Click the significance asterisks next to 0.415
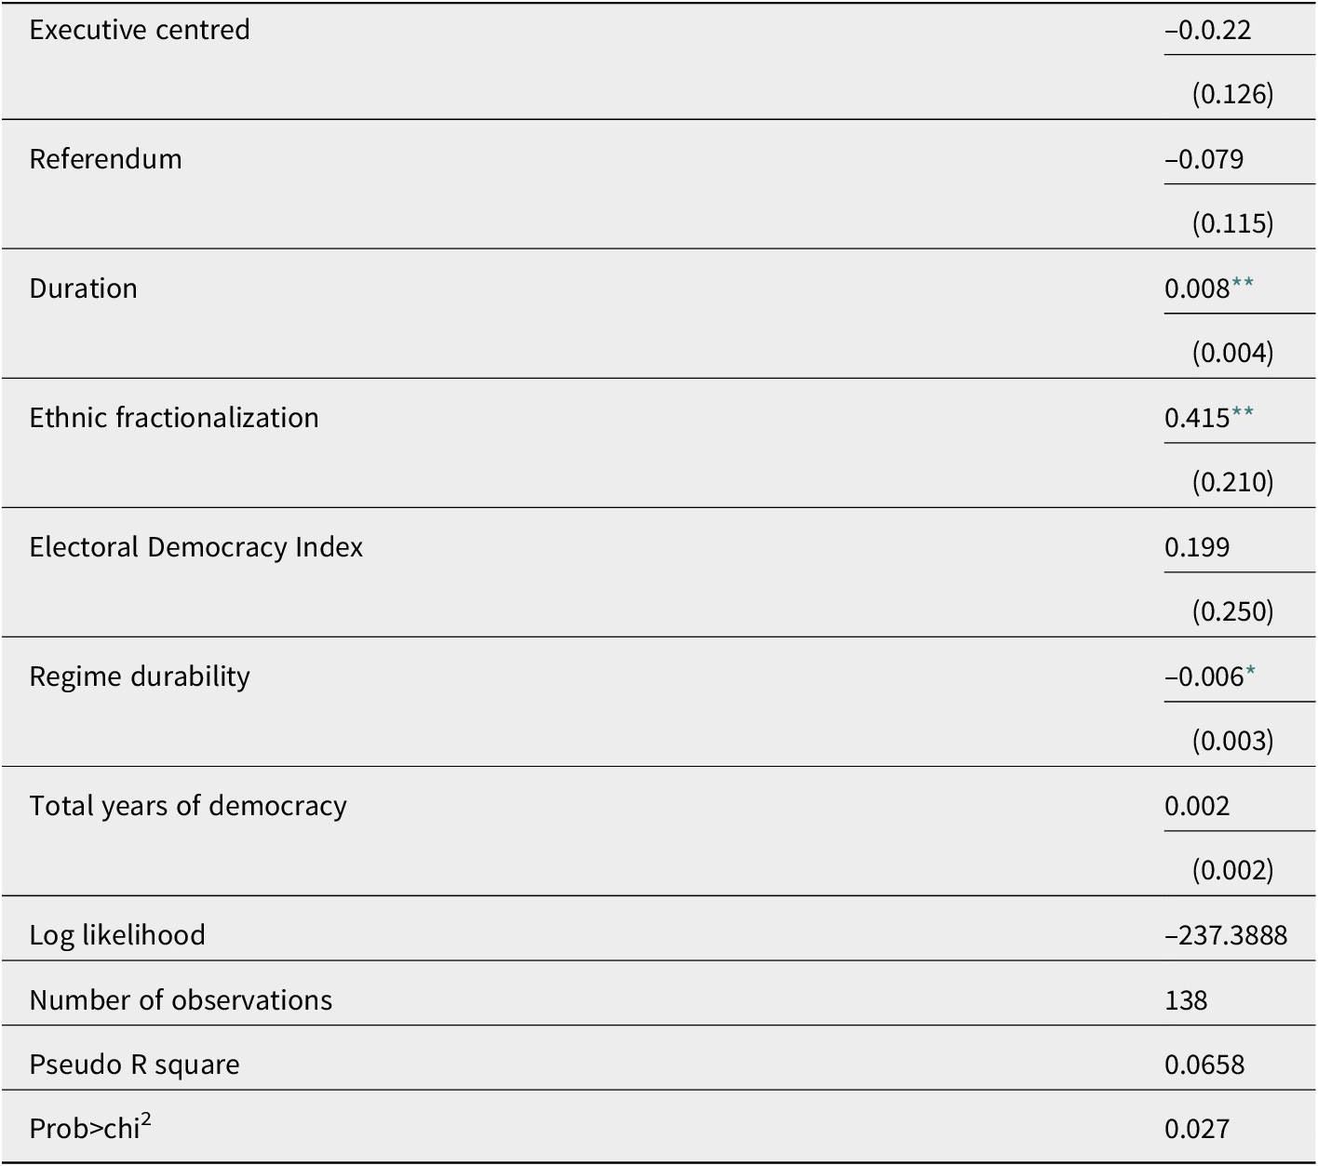 1243,413
